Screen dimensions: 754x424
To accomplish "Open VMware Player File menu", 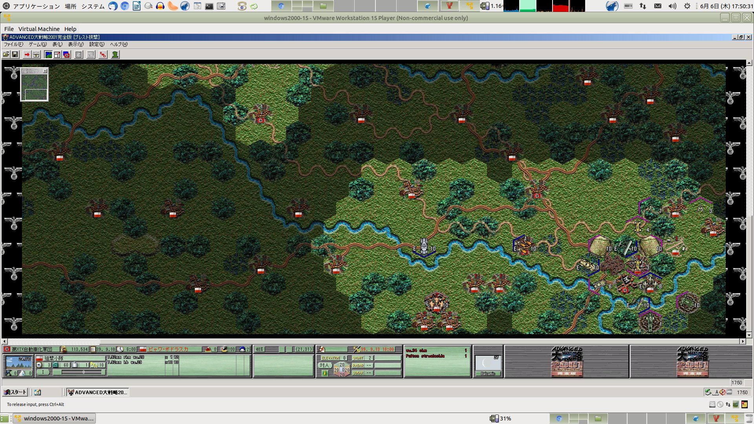I will (x=9, y=29).
